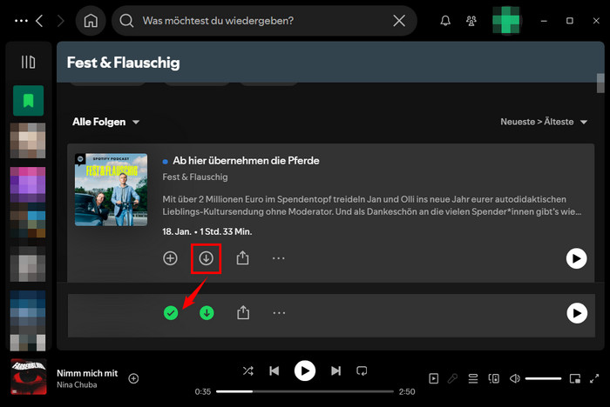The height and width of the screenshot is (407, 610).
Task: Open the Your Library sidebar
Action: (28, 63)
